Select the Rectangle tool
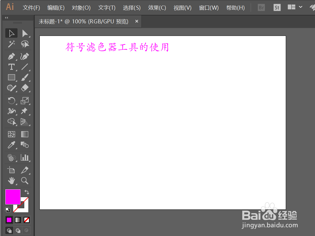This screenshot has height=236, width=315. (x=11, y=77)
